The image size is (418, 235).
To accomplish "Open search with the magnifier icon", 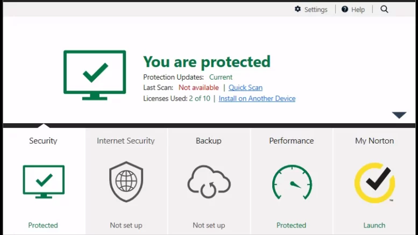I will (x=384, y=9).
